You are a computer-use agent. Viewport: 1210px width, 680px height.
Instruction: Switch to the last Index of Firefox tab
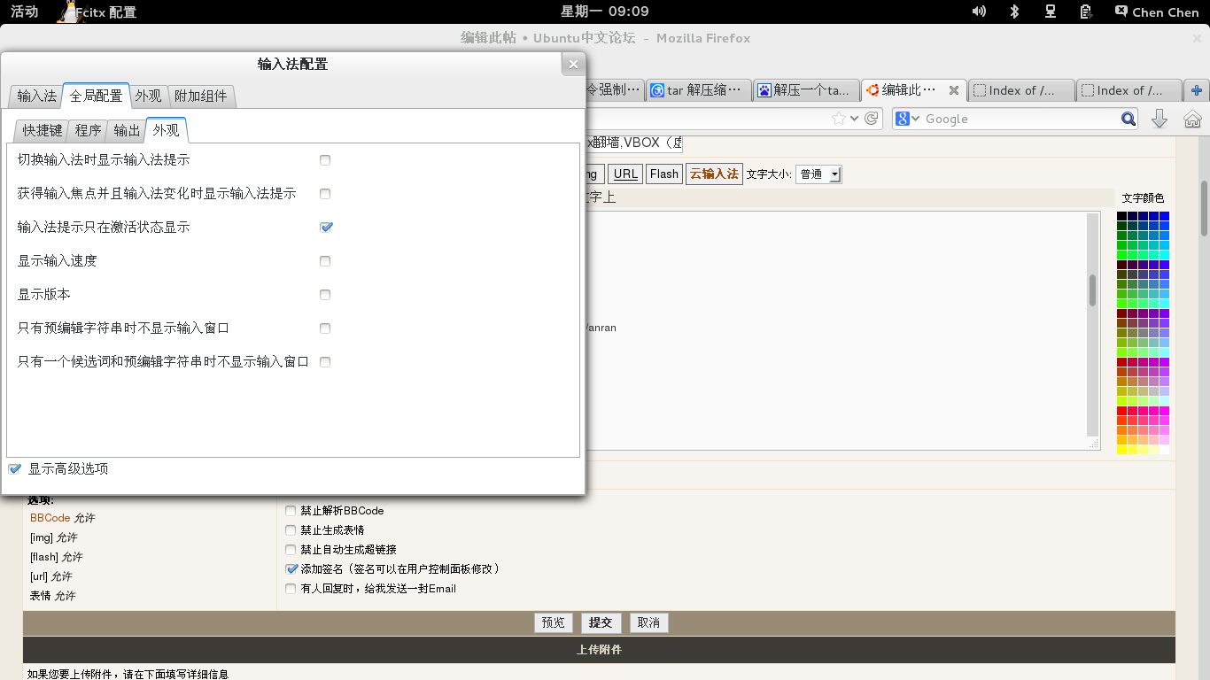pyautogui.click(x=1130, y=90)
